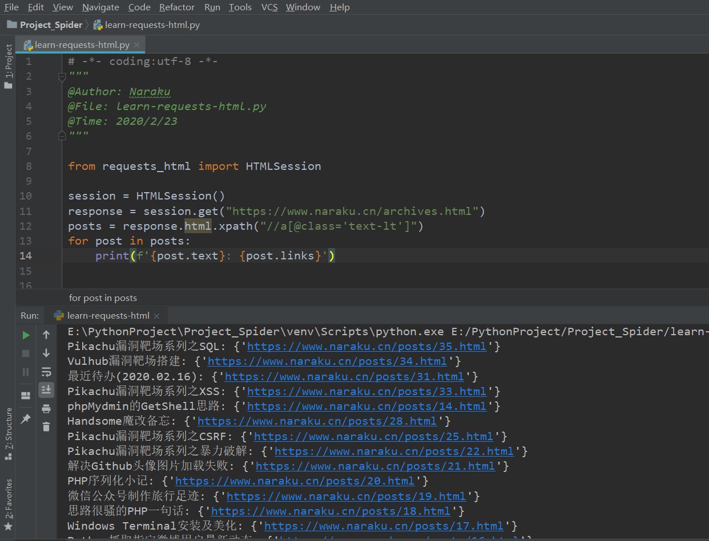Open the 1: Project tool window
Viewport: 709px width, 541px height.
point(8,61)
